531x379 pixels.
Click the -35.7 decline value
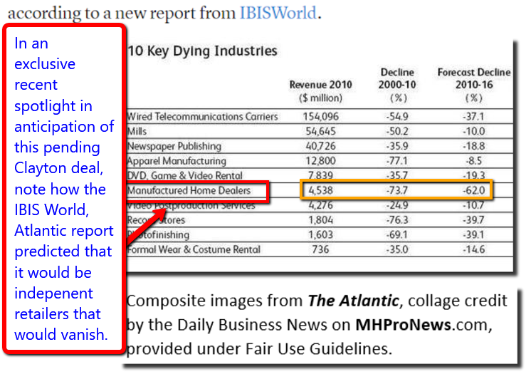click(x=397, y=175)
